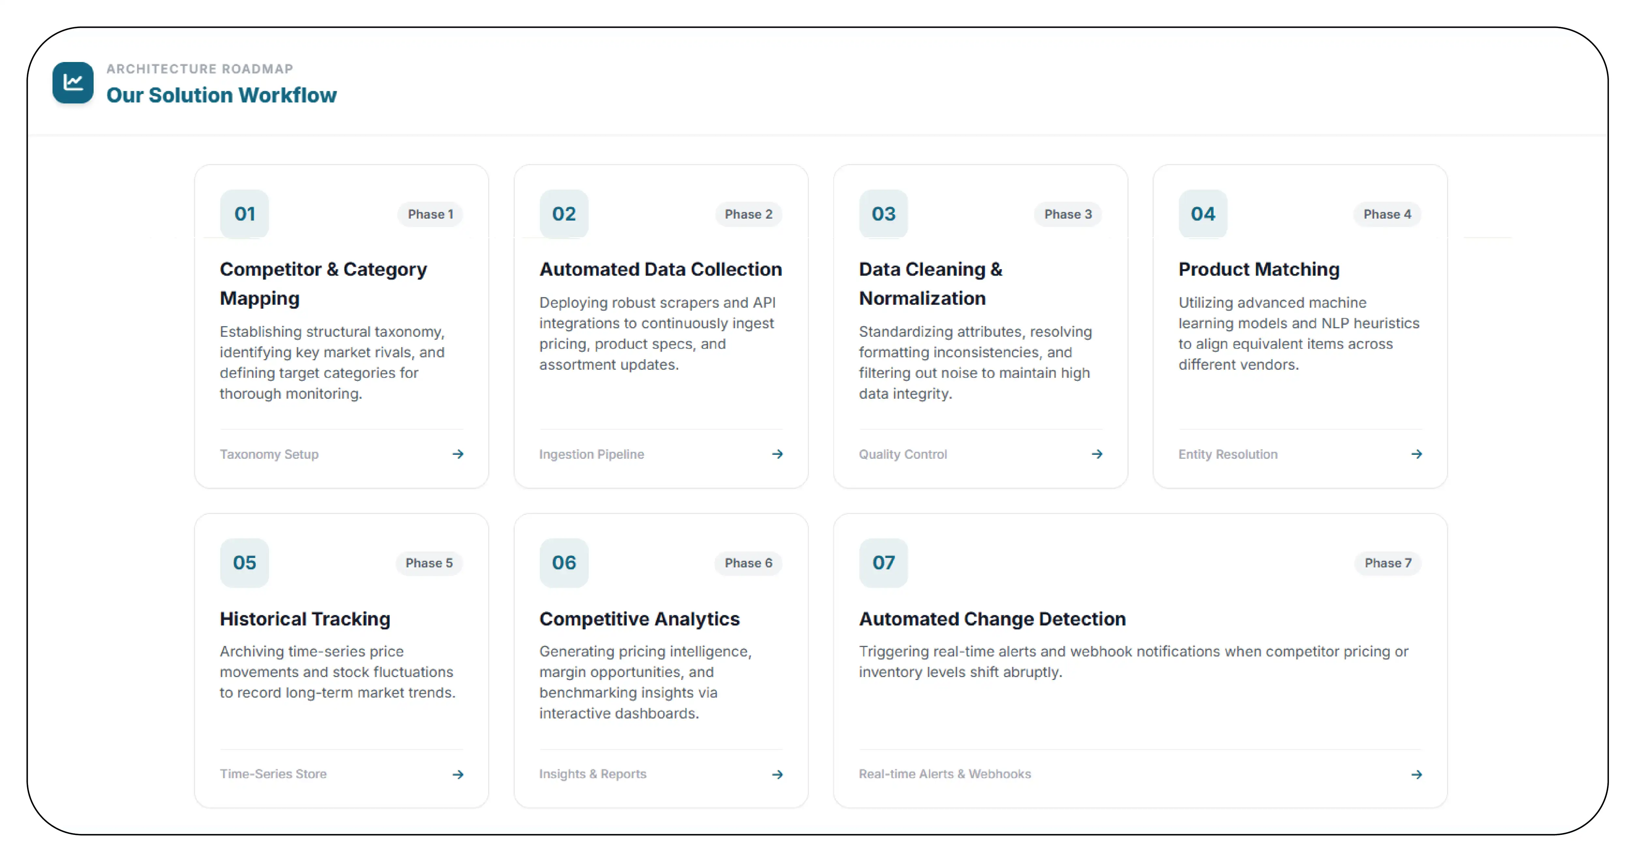Click the arrow beside Real-time Alerts & Webhooks
This screenshot has height=862, width=1636.
(x=1416, y=774)
